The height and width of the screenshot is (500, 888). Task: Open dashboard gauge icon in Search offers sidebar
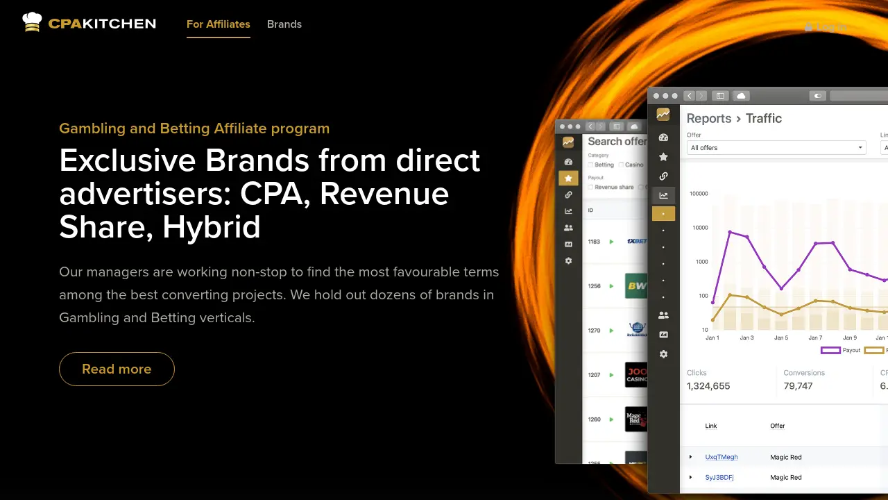pos(568,162)
